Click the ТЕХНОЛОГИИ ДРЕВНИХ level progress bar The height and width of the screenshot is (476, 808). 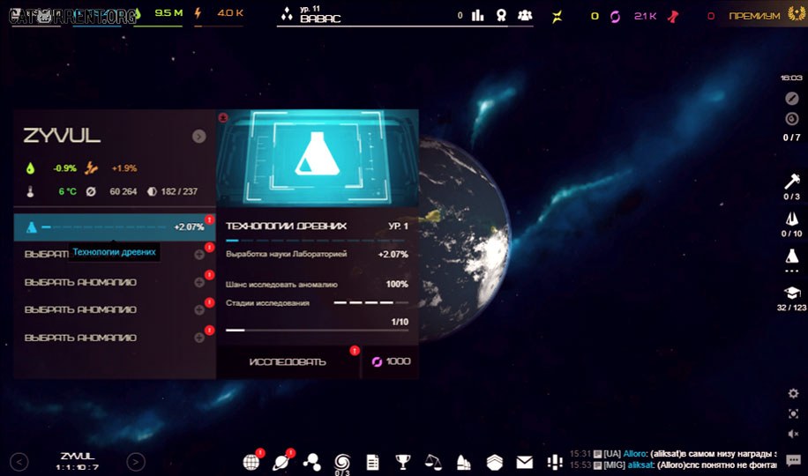(x=317, y=240)
